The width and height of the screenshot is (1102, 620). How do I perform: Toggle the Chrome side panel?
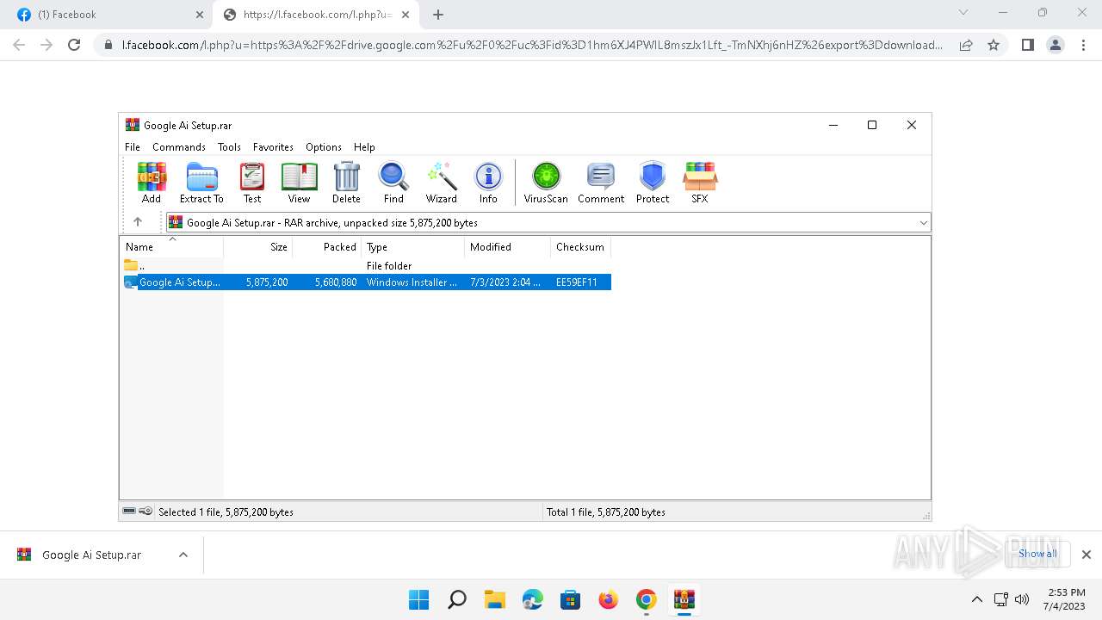1028,45
